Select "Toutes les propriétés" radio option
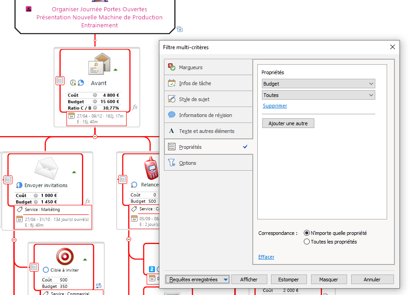Screen dimensions: 409x295 pos(307,242)
